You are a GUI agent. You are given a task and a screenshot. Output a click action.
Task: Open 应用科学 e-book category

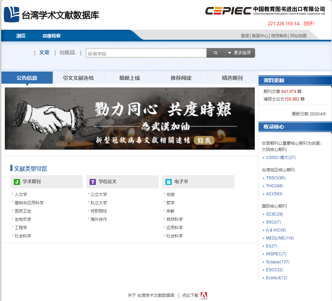(x=174, y=227)
